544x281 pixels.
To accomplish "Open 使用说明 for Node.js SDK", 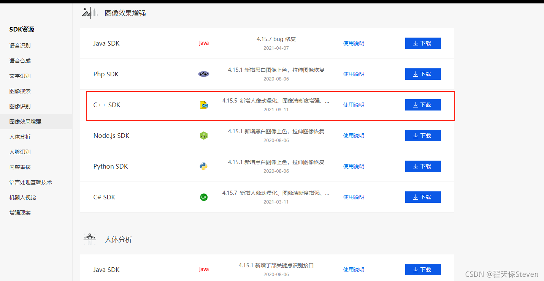I will (x=354, y=136).
